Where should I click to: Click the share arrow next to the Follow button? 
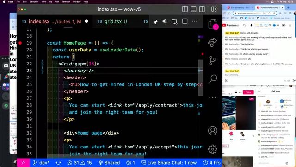[x=236, y=92]
